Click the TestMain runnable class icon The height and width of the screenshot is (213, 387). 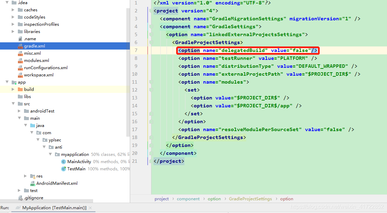pos(64,169)
